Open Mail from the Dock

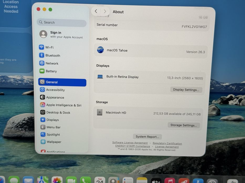[x=28, y=180]
